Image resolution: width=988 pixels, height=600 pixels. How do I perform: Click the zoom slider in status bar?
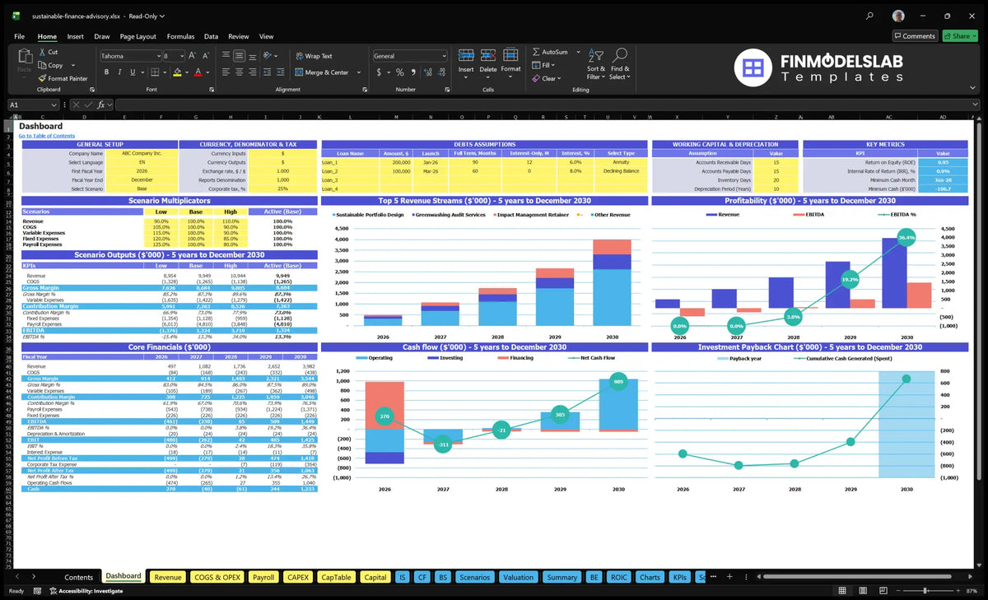(925, 591)
